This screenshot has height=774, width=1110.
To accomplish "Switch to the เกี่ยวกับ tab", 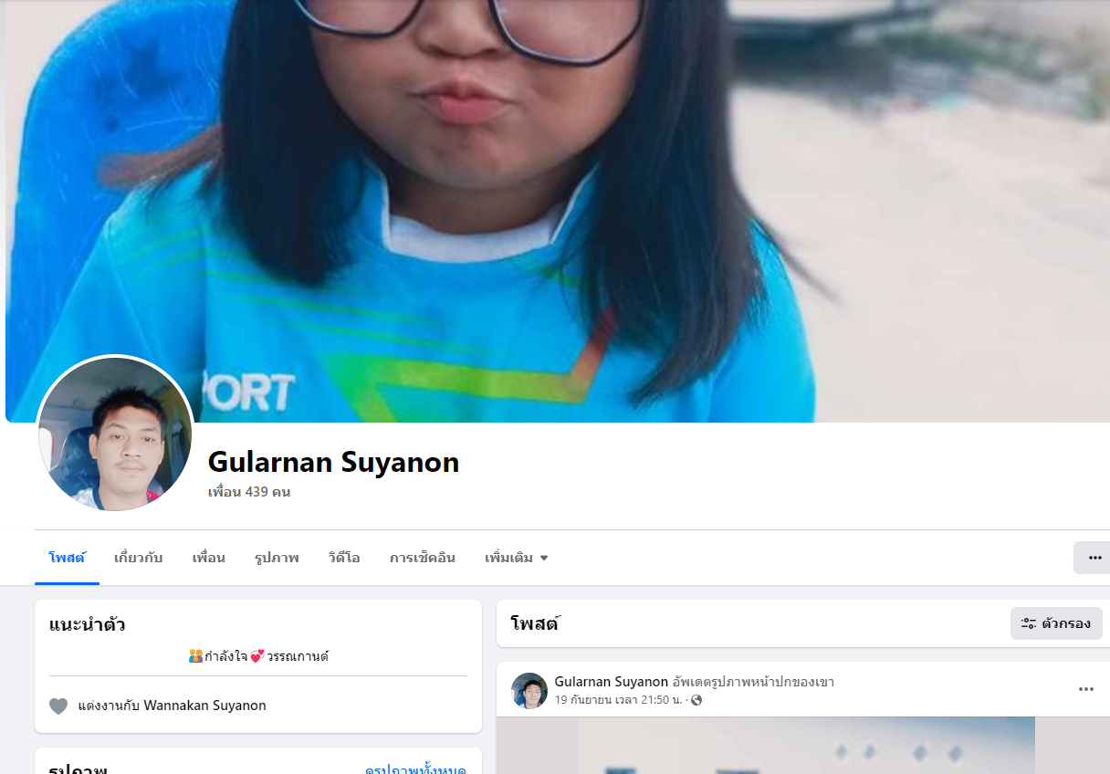I will coord(139,558).
